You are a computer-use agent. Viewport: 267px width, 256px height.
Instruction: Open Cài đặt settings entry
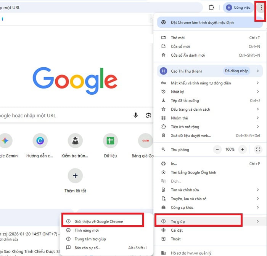click(x=210, y=231)
